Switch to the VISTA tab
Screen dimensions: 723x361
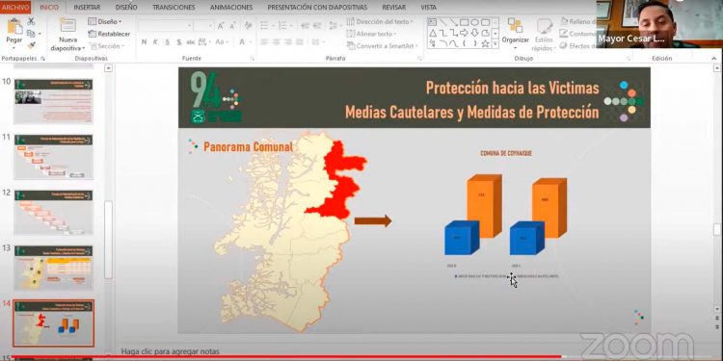click(428, 8)
